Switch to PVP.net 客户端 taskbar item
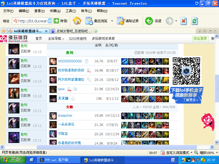This screenshot has width=219, height=164. [59, 160]
